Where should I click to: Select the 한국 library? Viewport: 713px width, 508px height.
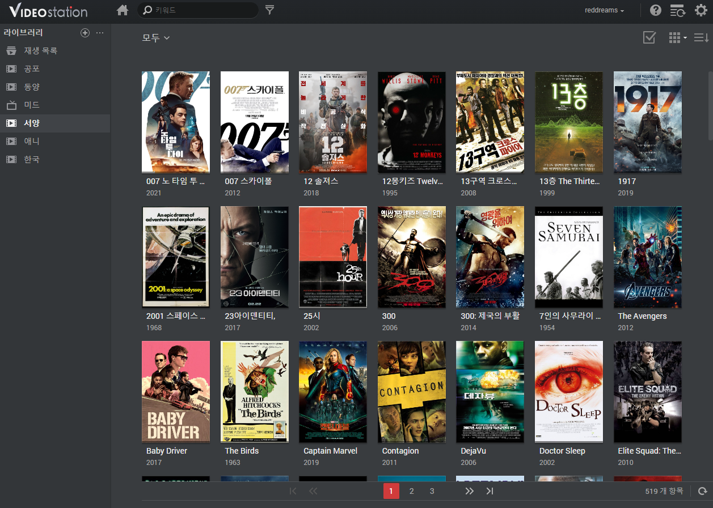pos(55,160)
